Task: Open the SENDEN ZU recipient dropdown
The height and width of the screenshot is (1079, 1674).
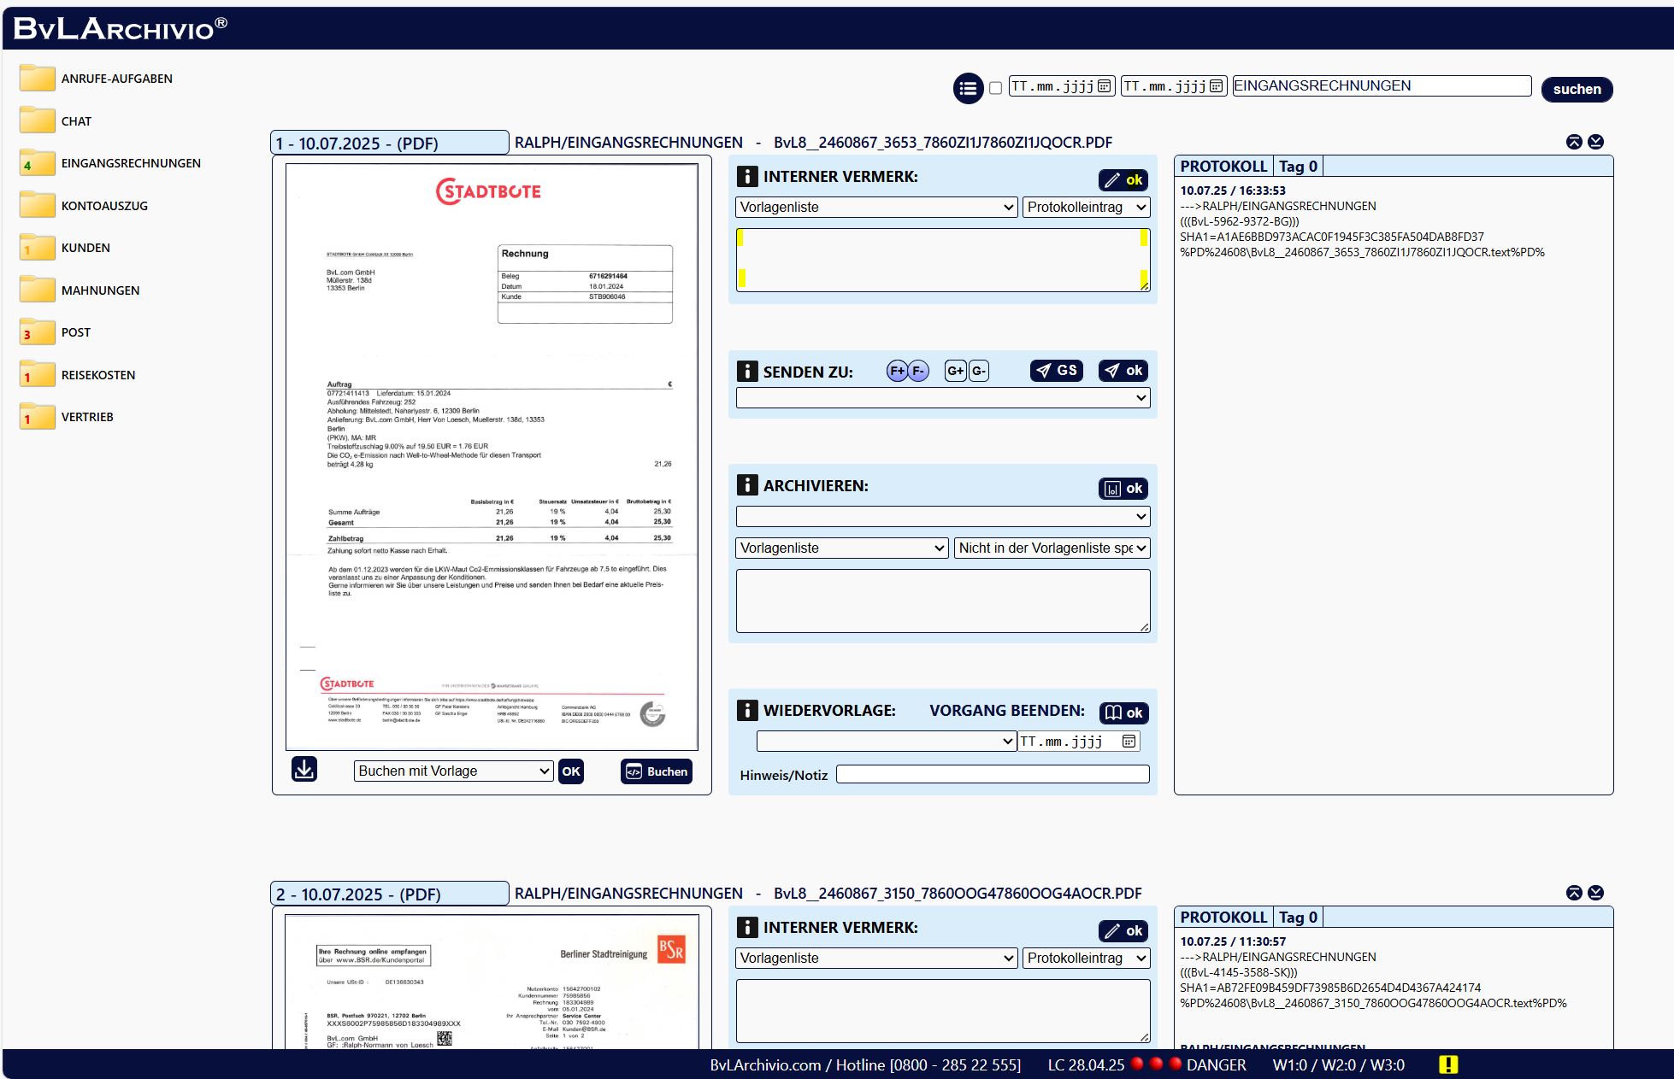Action: tap(942, 398)
